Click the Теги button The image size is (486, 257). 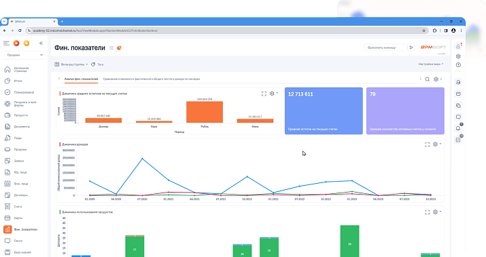(x=97, y=64)
